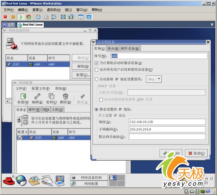
Task: Click the VMware status bar hard disk icon
Action: click(x=192, y=191)
